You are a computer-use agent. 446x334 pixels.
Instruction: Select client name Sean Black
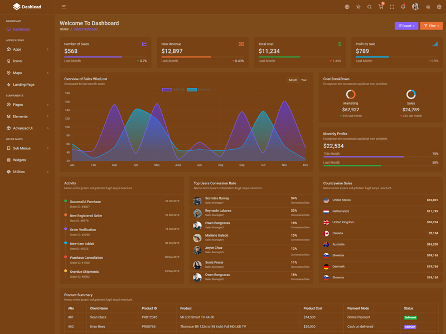click(98, 317)
